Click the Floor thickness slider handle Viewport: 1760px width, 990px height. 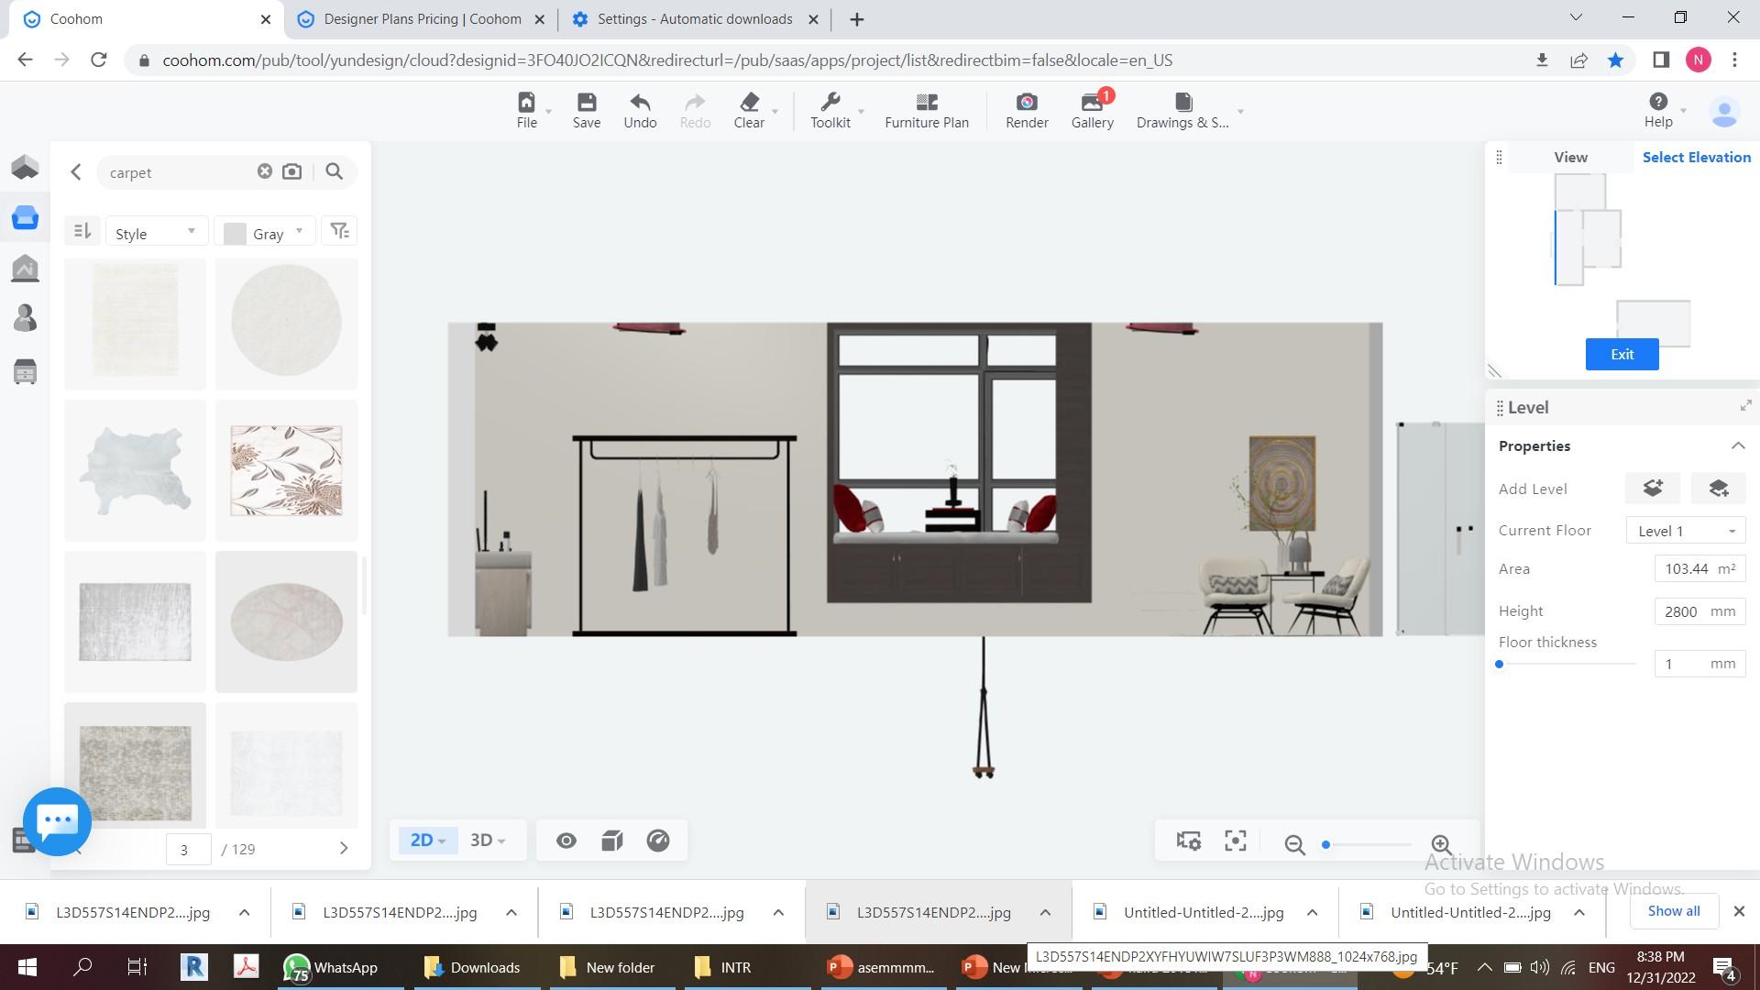coord(1500,664)
